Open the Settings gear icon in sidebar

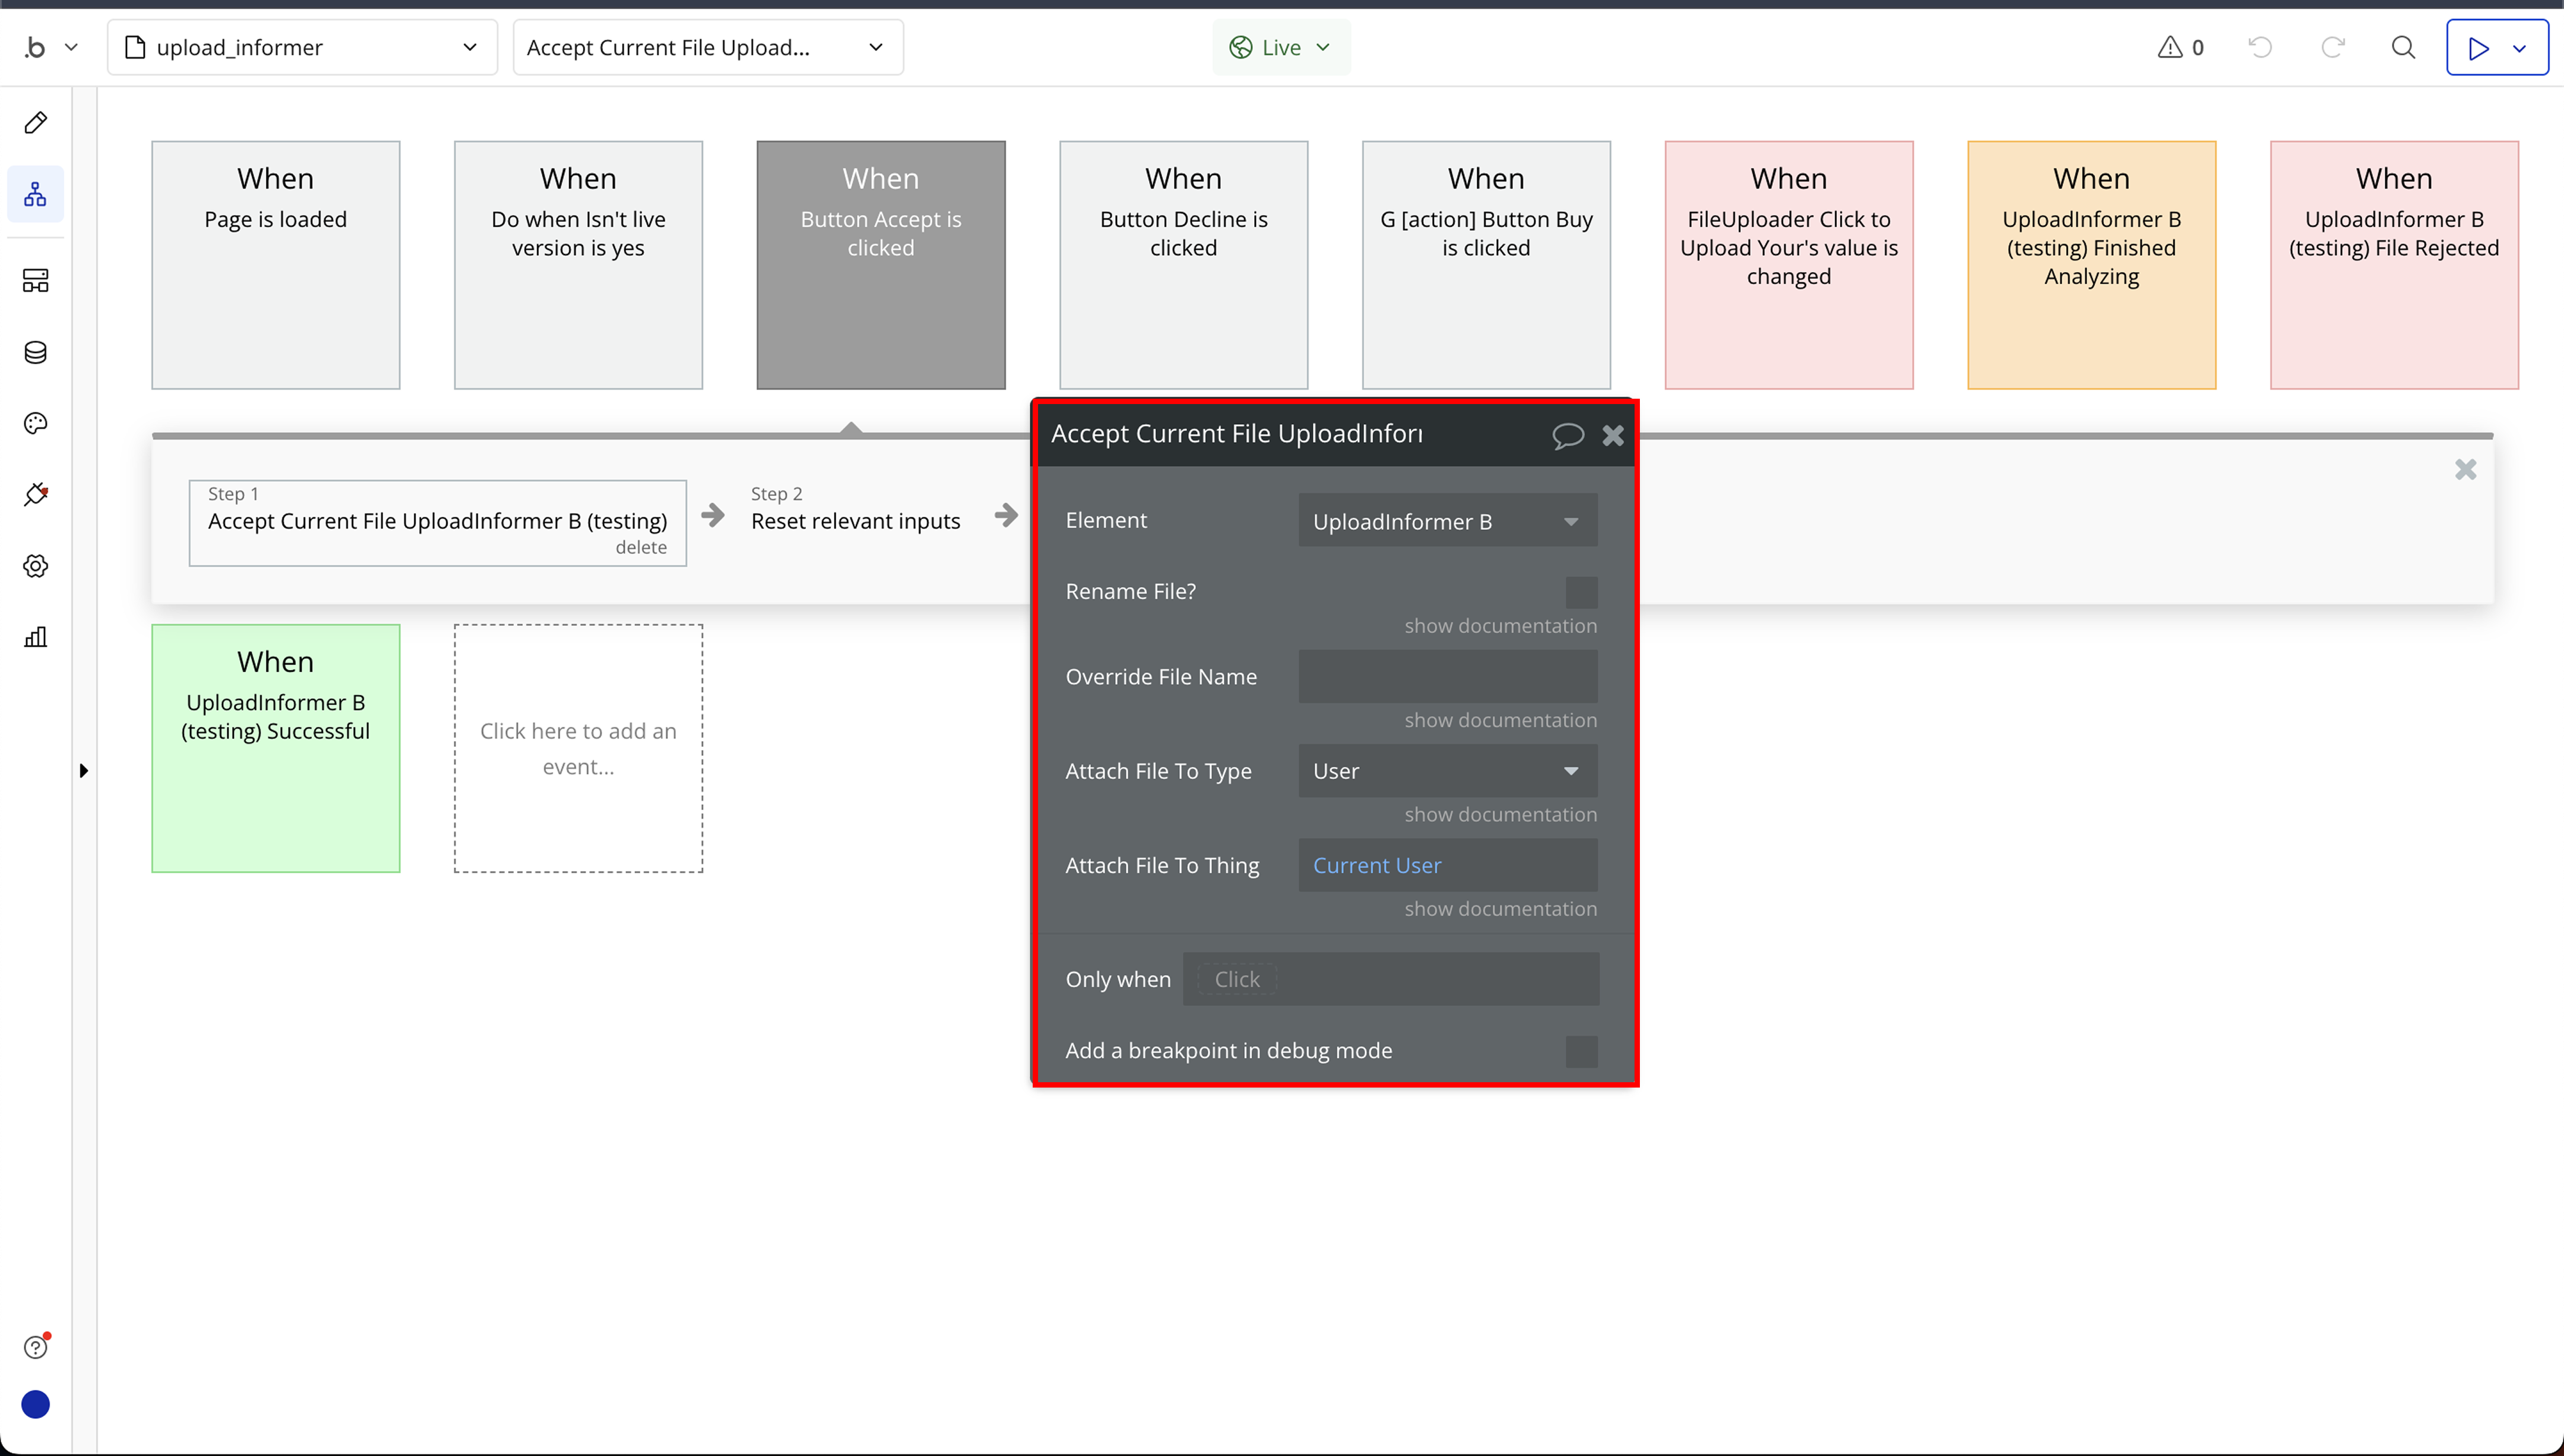coord(35,566)
